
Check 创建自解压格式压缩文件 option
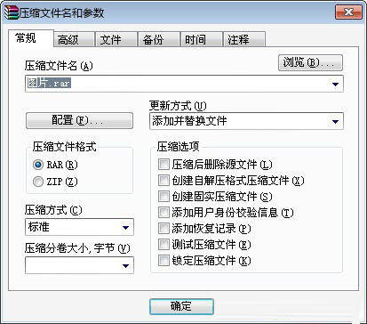pyautogui.click(x=164, y=180)
